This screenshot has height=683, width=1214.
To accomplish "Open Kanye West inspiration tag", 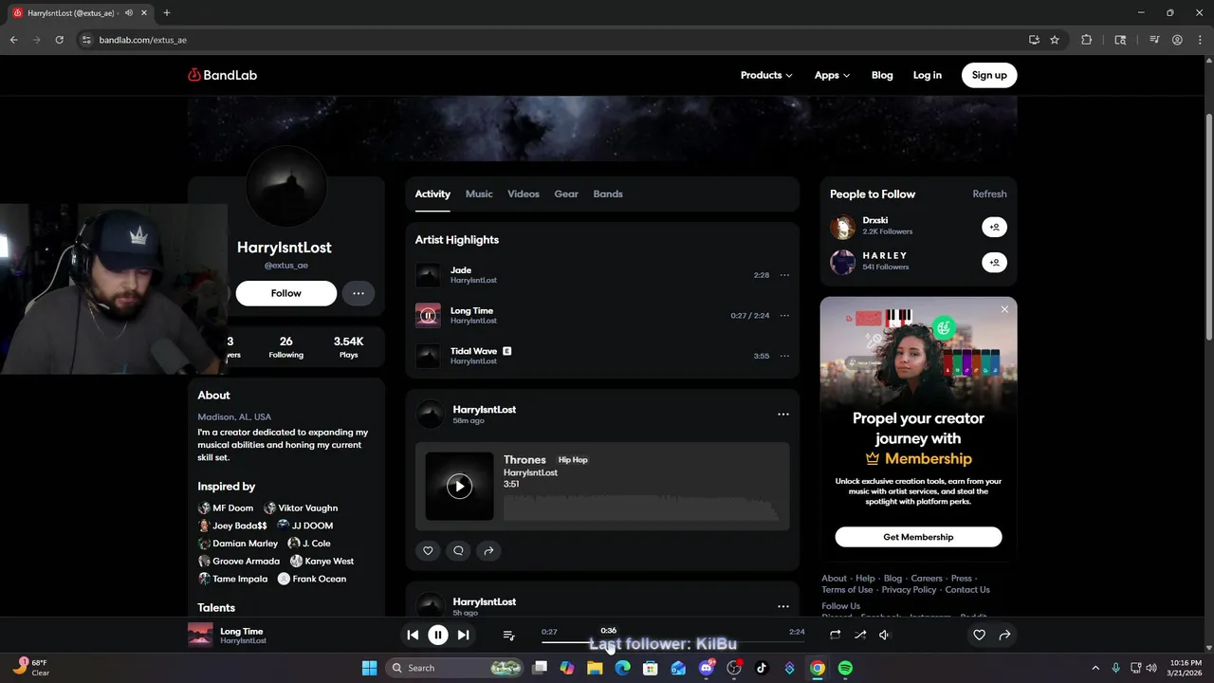I will 322,561.
